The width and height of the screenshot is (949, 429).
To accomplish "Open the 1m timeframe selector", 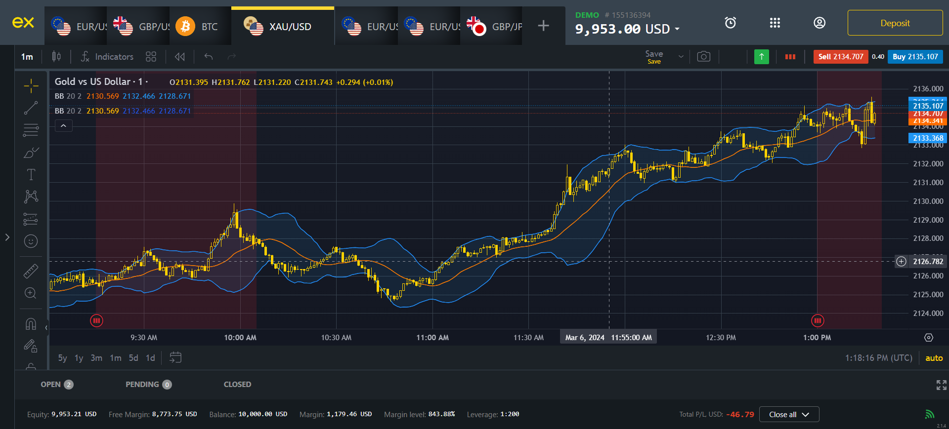I will pyautogui.click(x=27, y=57).
